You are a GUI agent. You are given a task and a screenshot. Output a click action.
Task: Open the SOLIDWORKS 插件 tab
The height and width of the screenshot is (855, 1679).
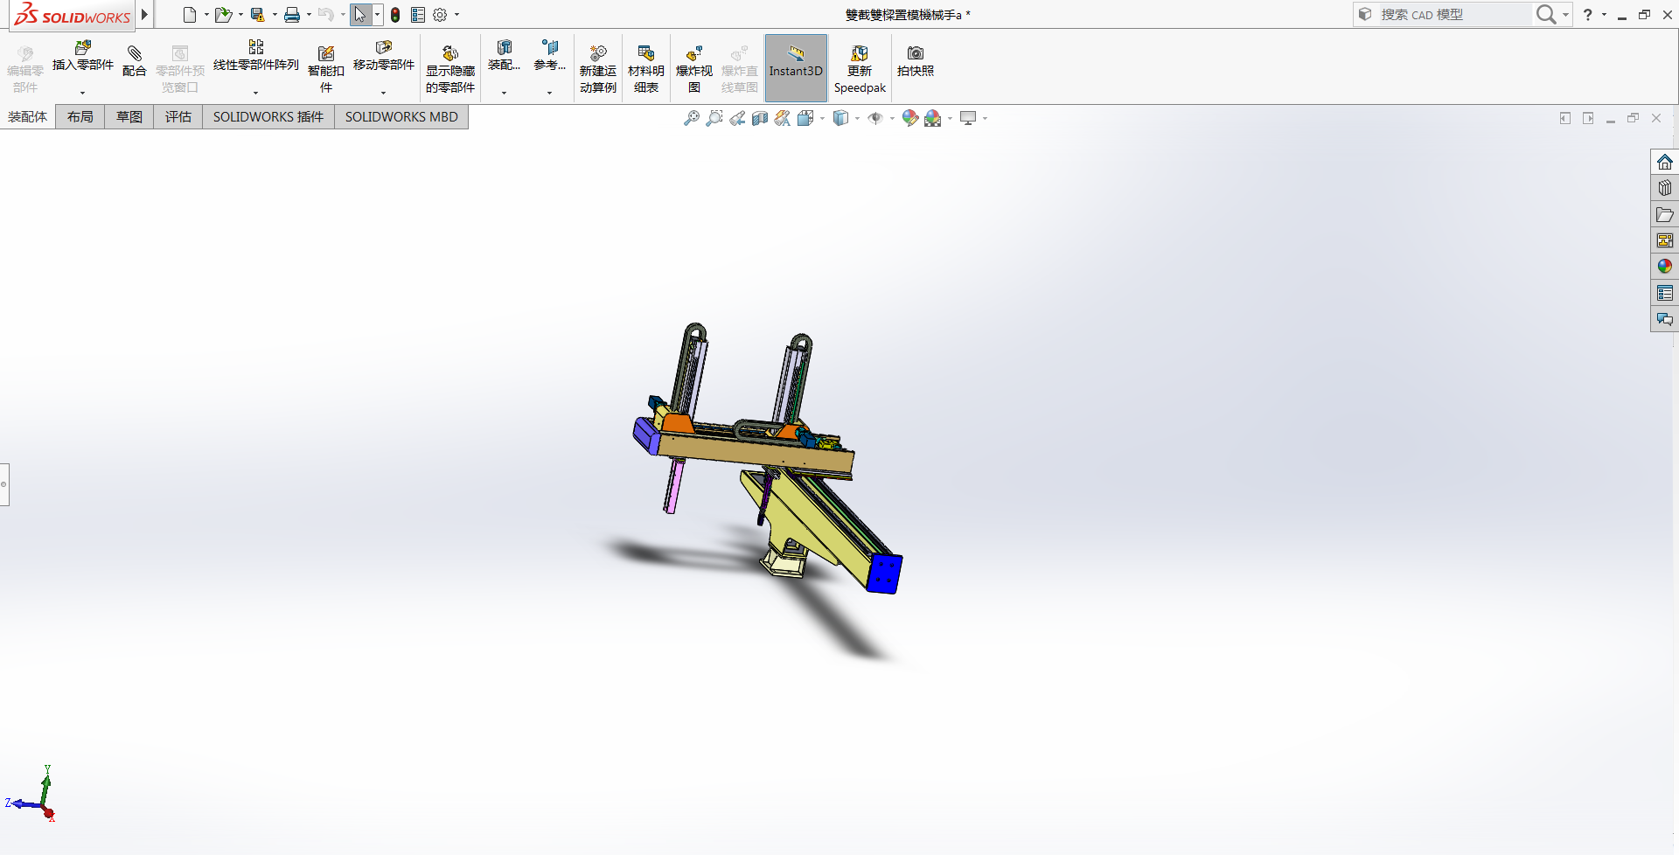click(268, 116)
